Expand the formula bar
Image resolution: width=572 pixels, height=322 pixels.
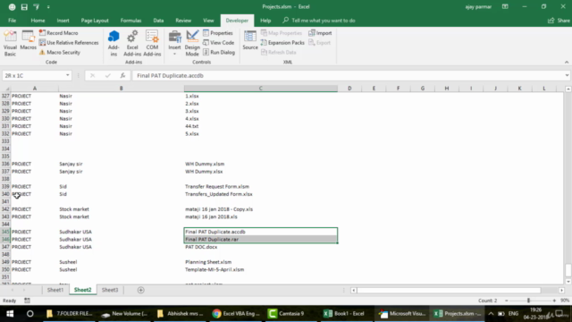[567, 75]
